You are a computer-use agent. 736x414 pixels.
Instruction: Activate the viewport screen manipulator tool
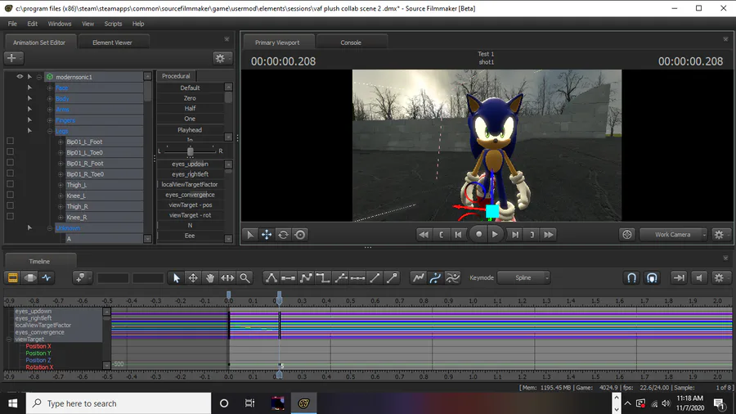[x=300, y=235]
